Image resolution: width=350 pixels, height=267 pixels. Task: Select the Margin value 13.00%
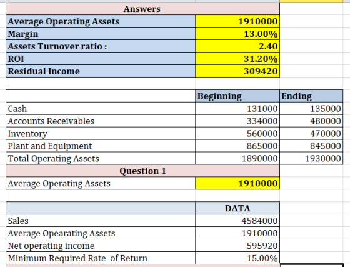coord(237,34)
